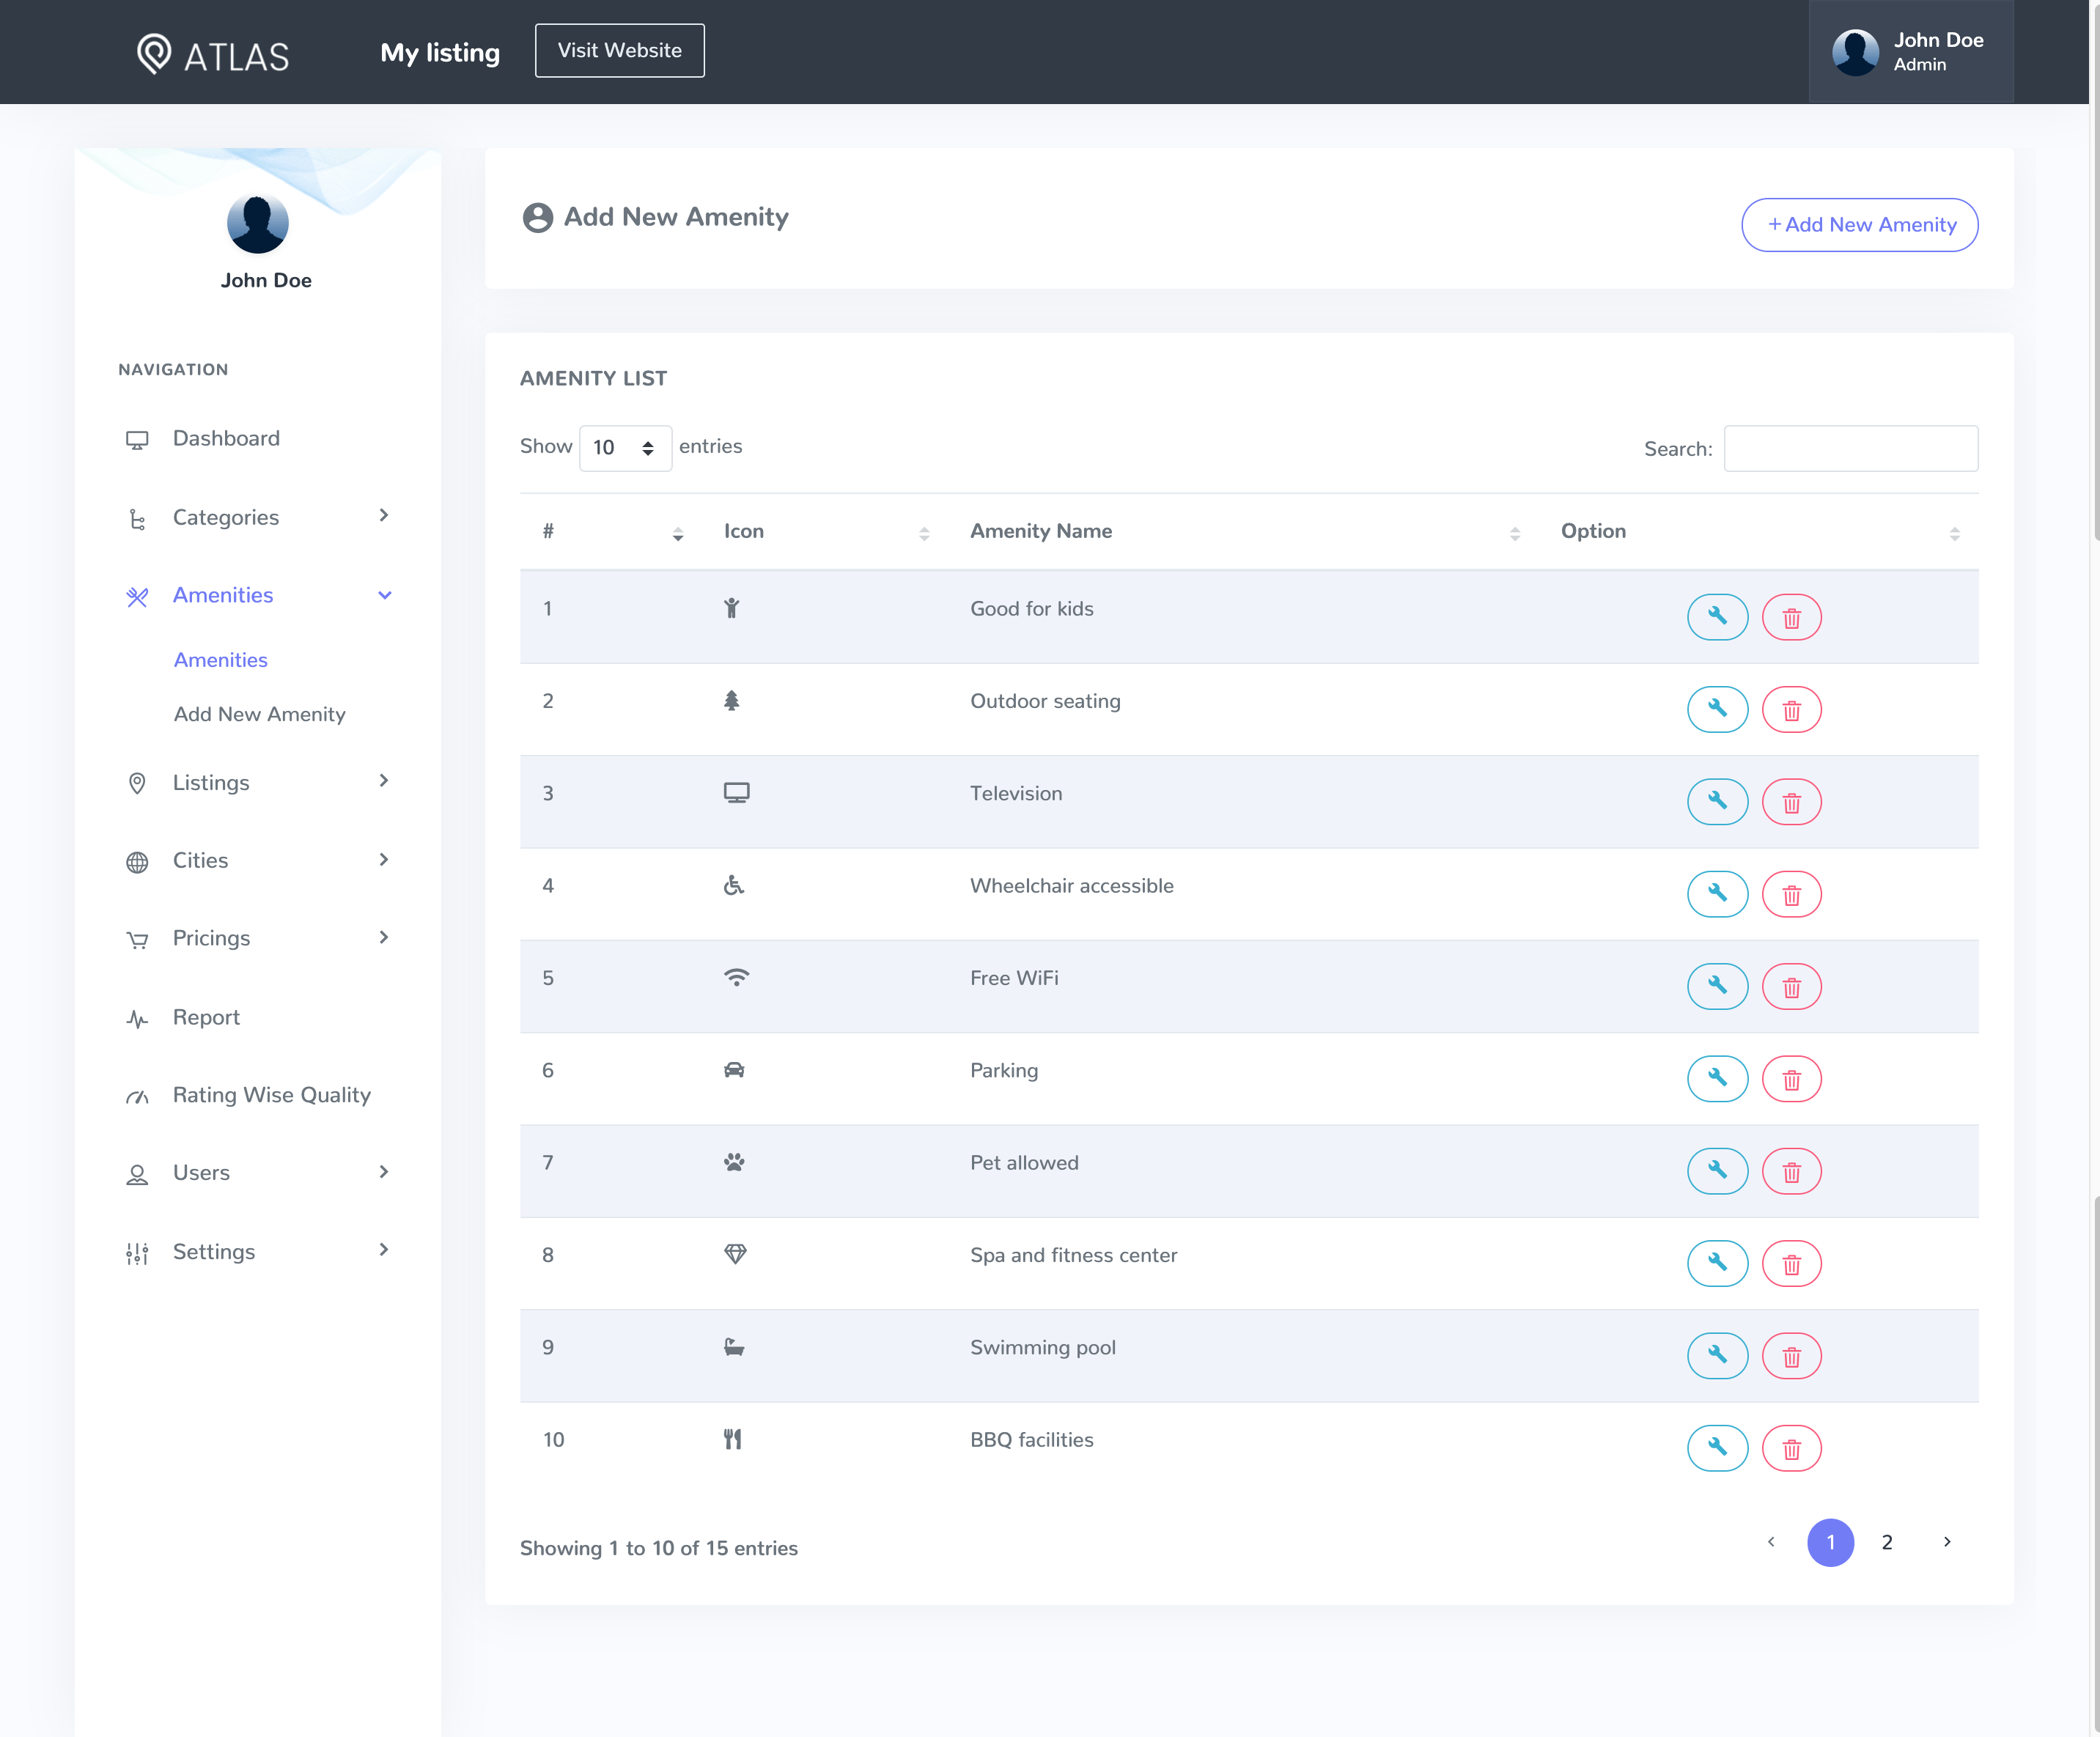Screen dimensions: 2100x1737
Task: Click the Swimming pool amenity name
Action: (1043, 1347)
